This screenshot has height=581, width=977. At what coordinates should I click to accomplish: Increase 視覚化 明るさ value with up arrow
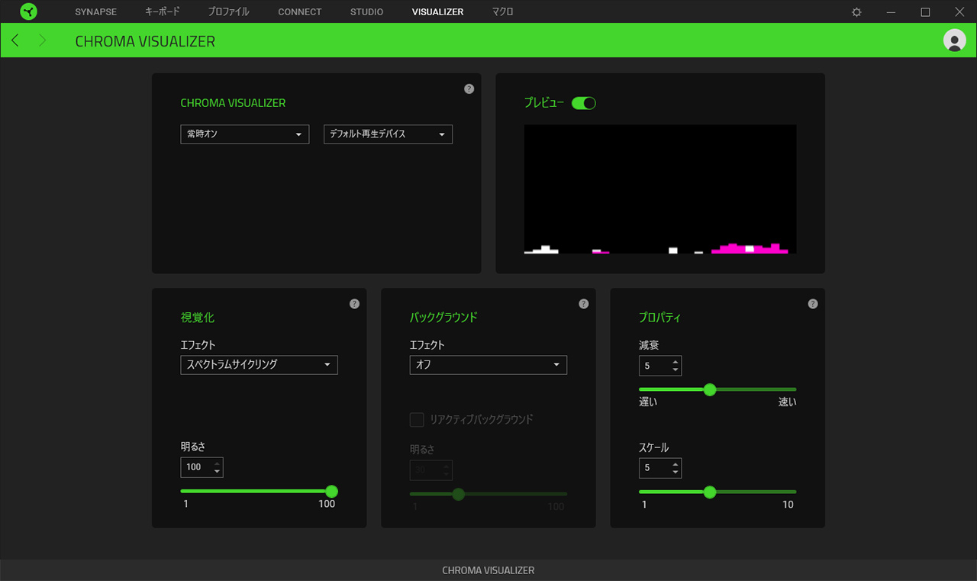217,463
